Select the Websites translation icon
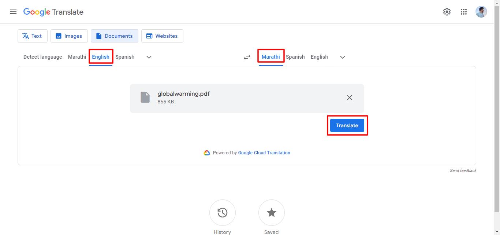 click(x=149, y=36)
